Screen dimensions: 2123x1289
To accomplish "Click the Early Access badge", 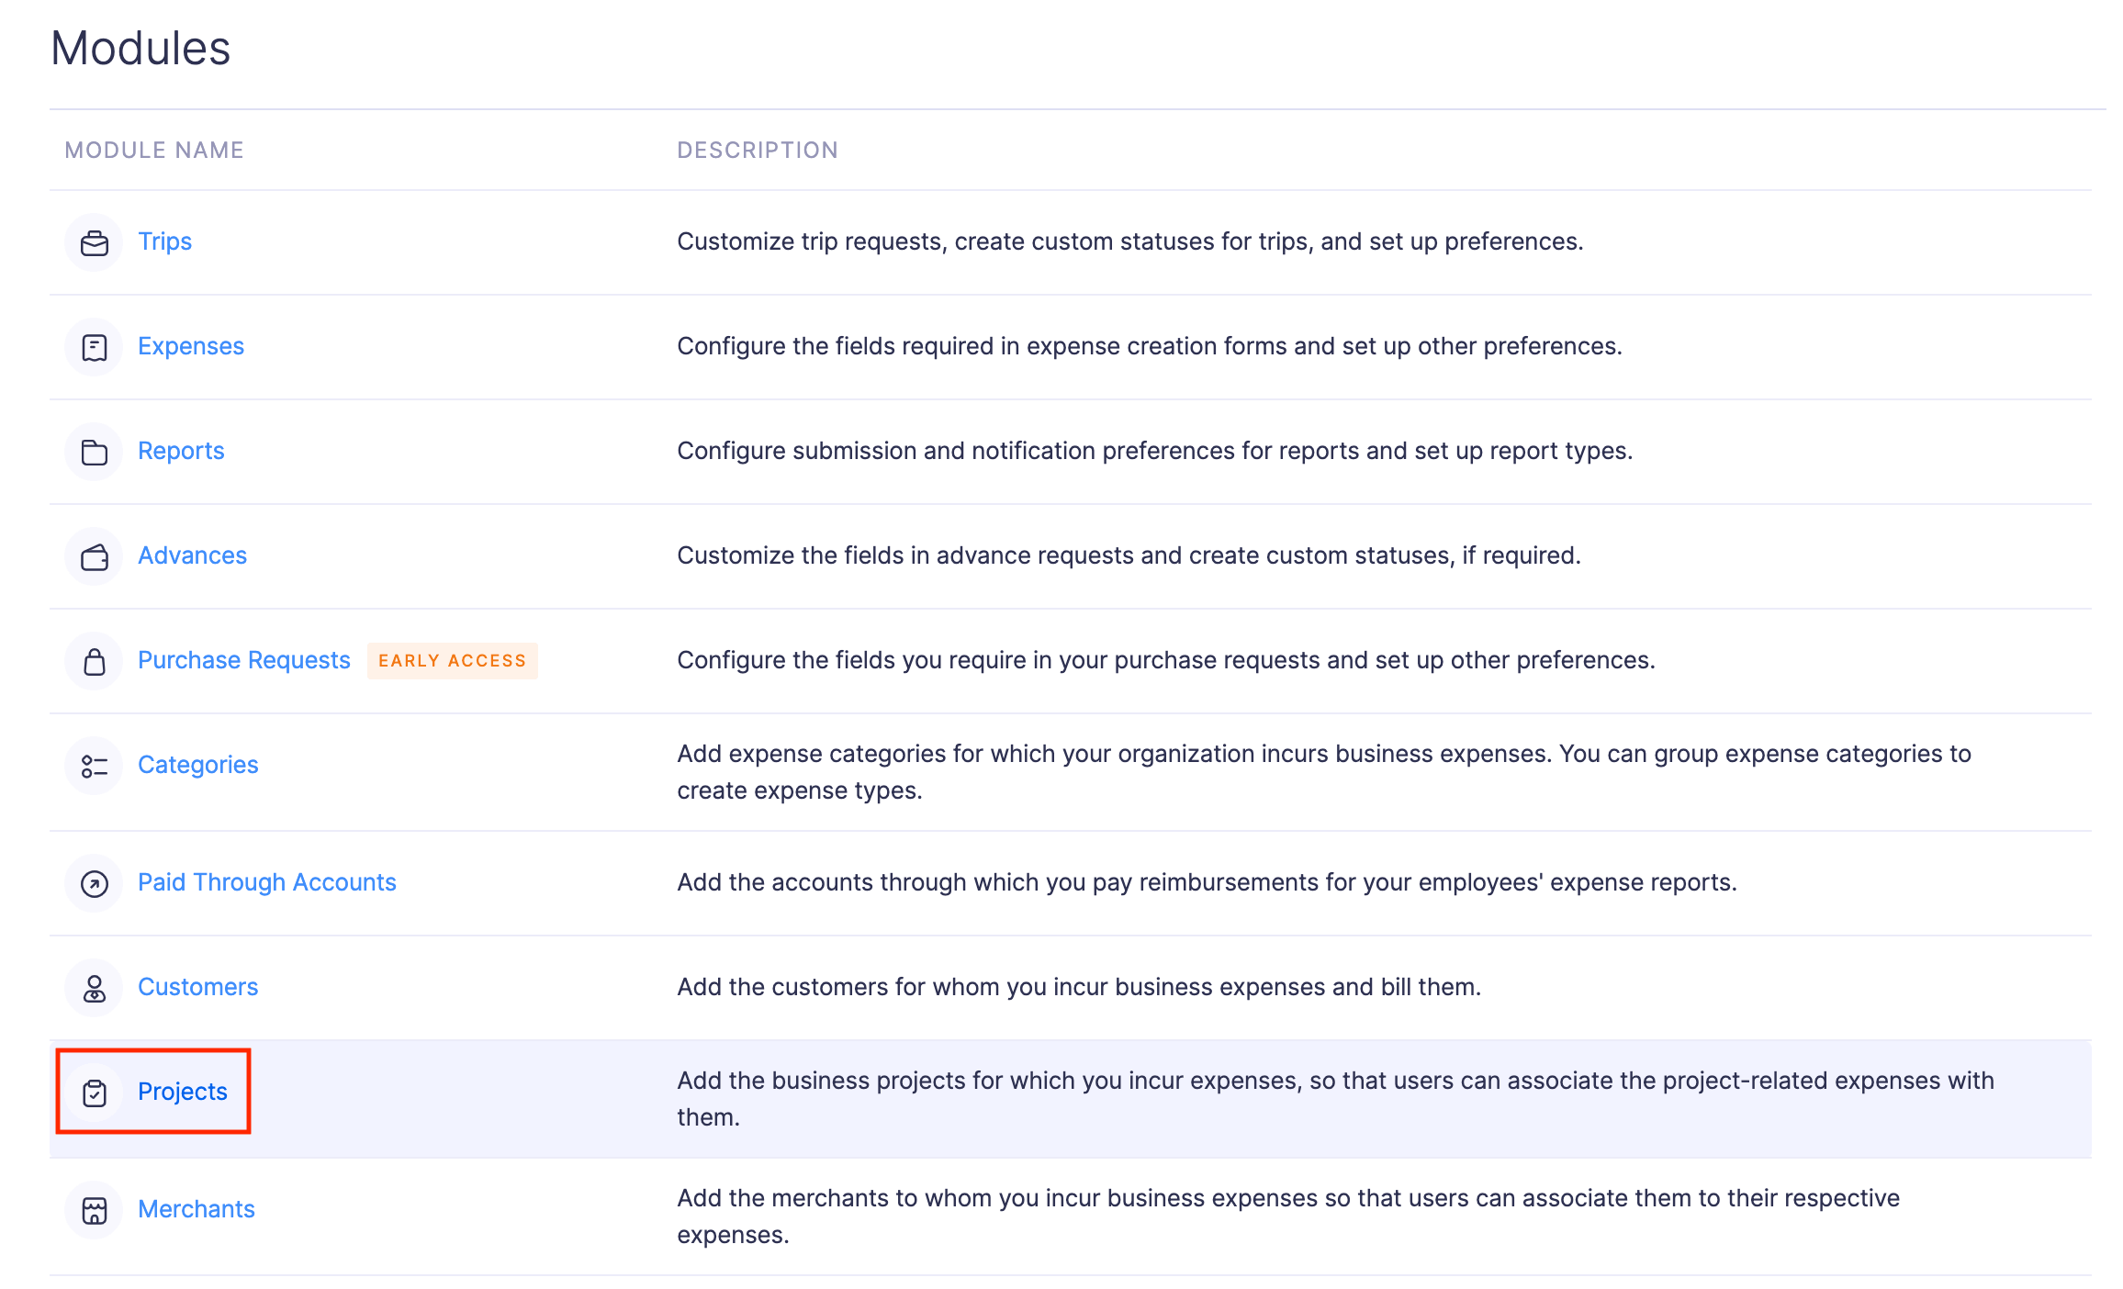I will pyautogui.click(x=452, y=661).
